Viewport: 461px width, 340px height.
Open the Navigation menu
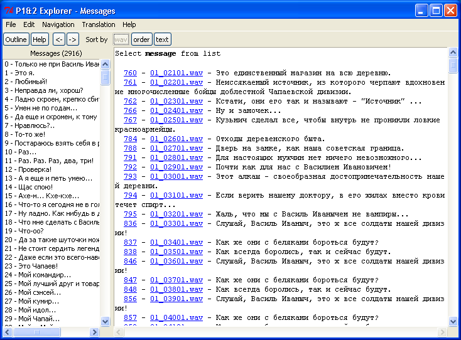pyautogui.click(x=58, y=24)
